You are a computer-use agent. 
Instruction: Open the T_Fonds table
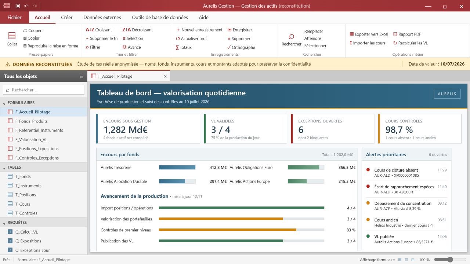click(x=43, y=176)
